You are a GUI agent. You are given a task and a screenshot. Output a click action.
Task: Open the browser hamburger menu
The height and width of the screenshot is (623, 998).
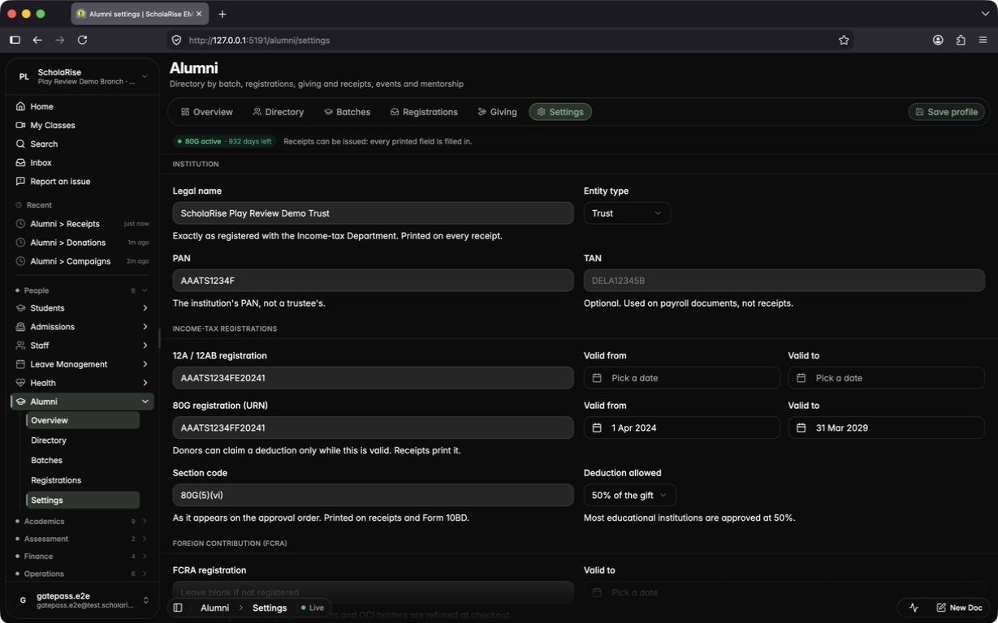[x=983, y=40]
